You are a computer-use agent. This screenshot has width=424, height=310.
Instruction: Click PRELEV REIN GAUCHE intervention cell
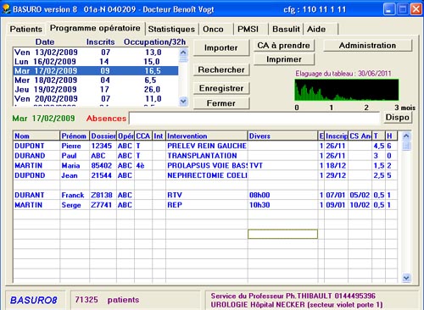click(x=207, y=146)
